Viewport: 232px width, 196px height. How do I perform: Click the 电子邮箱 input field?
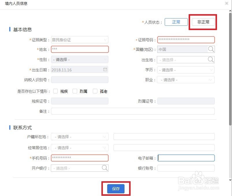186,158
